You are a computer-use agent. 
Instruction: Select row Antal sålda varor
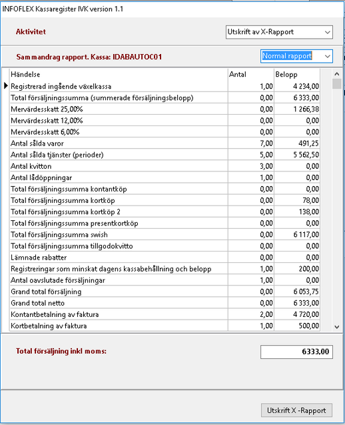pos(165,143)
